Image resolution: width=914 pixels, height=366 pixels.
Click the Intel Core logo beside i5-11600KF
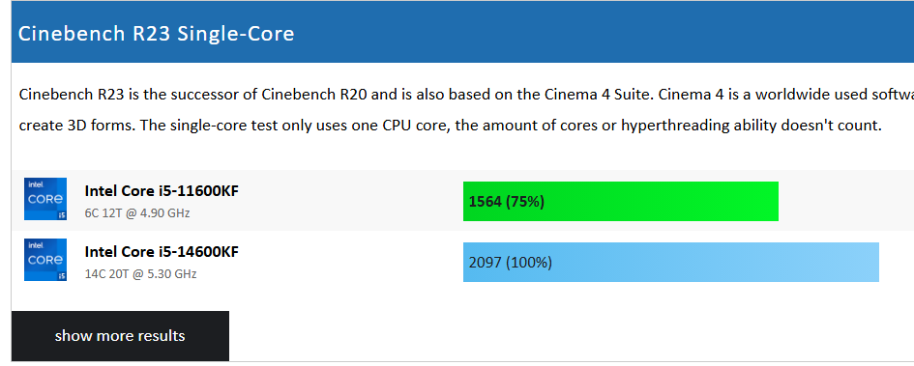(45, 199)
